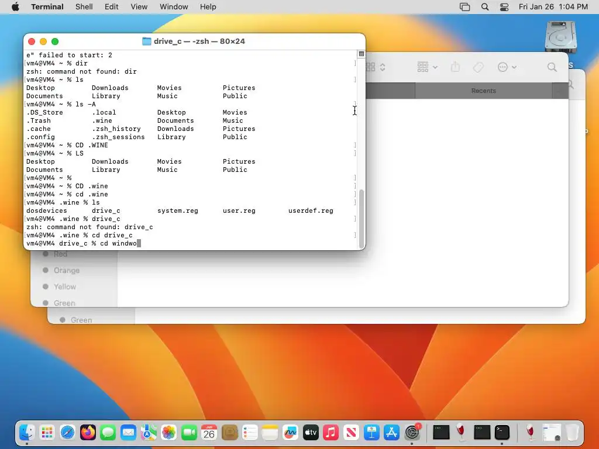Open the Finder icon in the Dock

click(27, 433)
